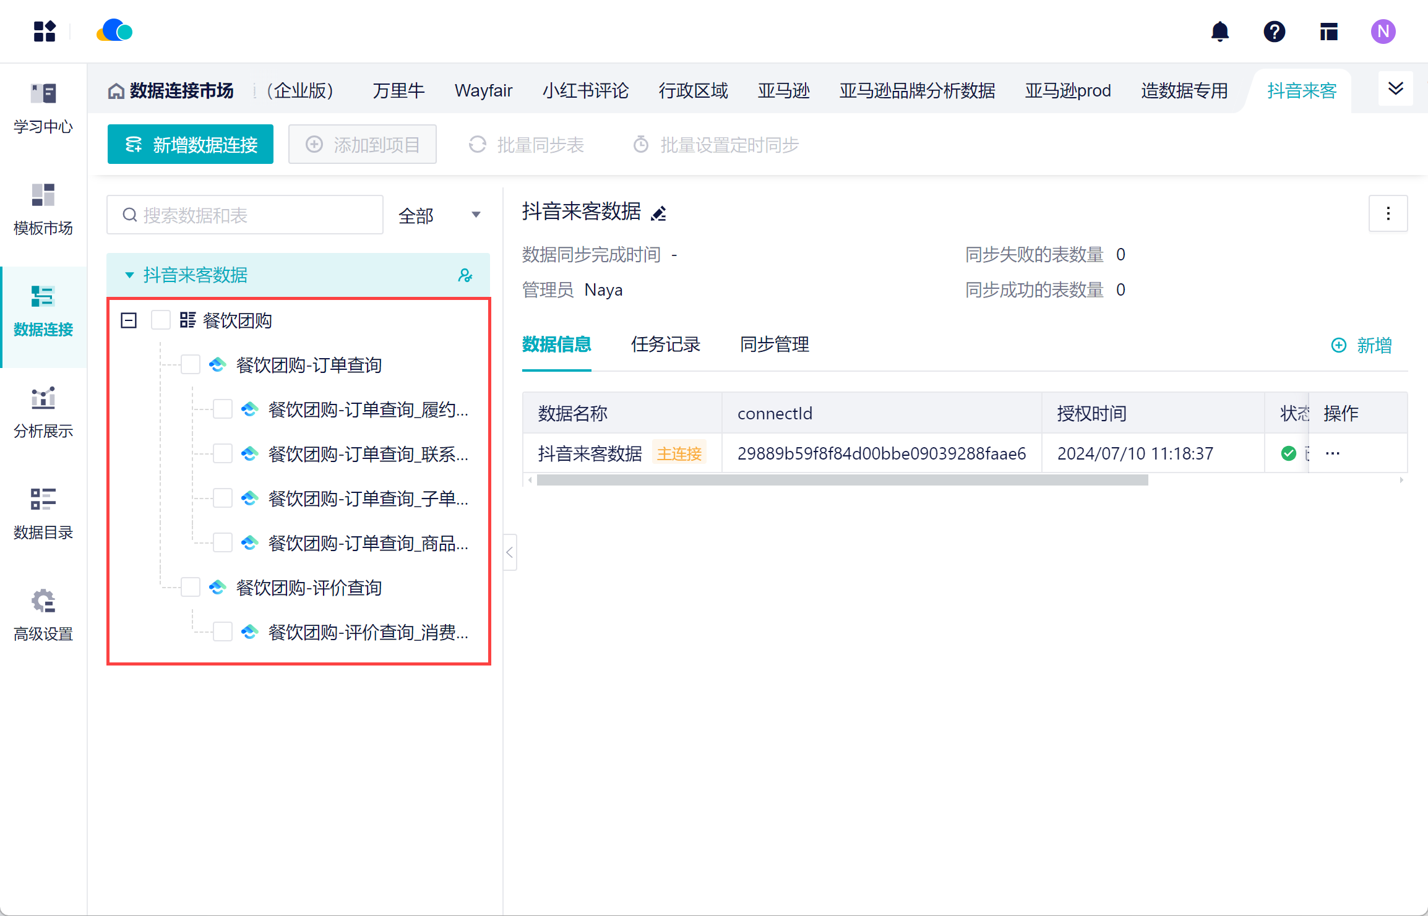Click the user permission icon on 抖音来客数据 row

[465, 275]
